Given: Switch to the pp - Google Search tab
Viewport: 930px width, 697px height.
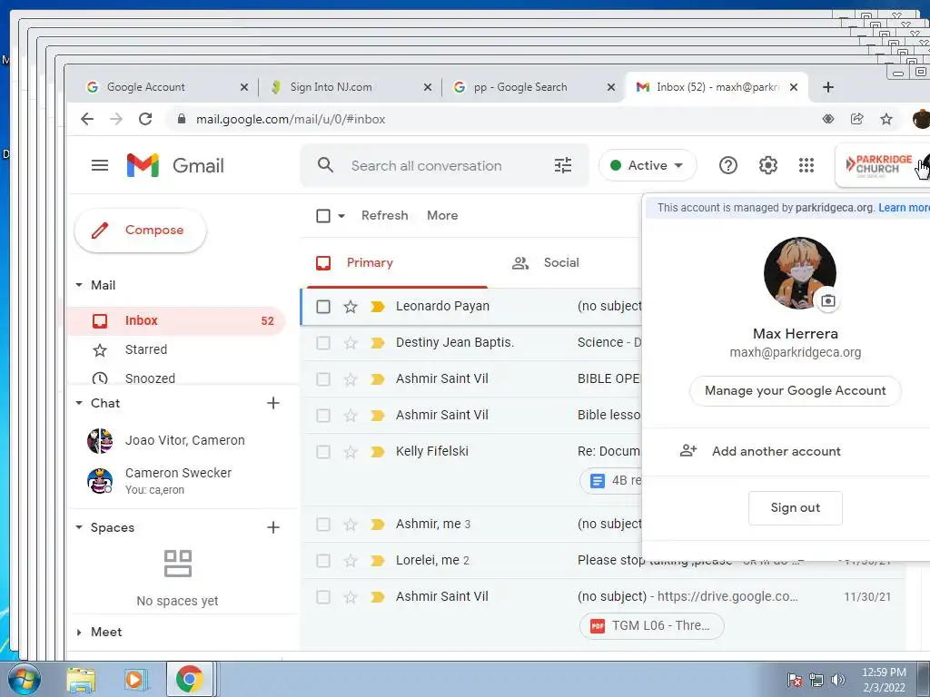Looking at the screenshot, I should pos(532,87).
